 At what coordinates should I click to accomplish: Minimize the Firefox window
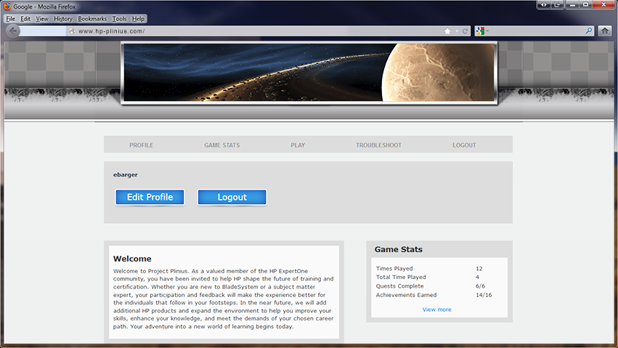point(572,5)
